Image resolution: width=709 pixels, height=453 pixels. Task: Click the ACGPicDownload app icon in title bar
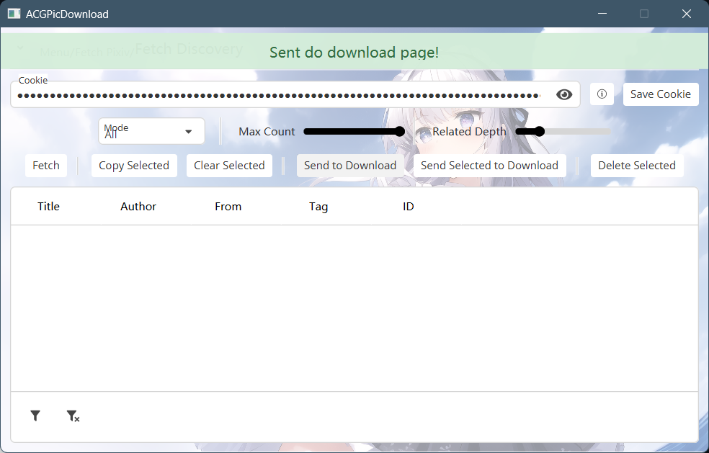14,14
